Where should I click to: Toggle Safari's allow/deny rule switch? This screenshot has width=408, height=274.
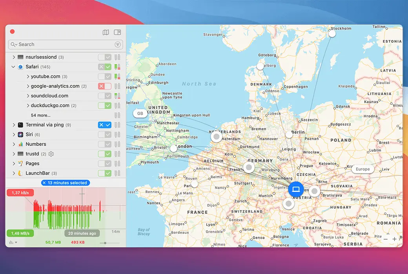[x=105, y=67]
